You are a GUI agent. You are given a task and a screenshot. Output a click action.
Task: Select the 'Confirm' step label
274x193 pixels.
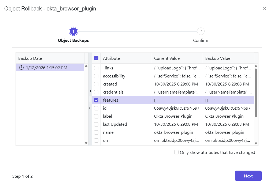click(201, 40)
